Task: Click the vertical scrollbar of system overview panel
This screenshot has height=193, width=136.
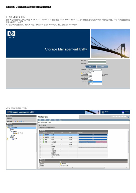Action: point(128,148)
